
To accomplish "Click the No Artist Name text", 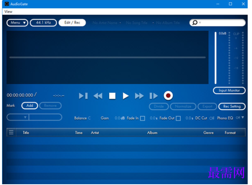I will click(105, 23).
